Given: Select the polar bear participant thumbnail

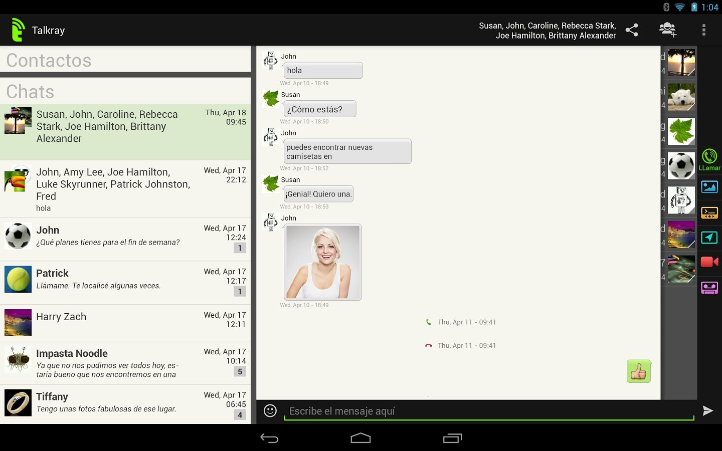Looking at the screenshot, I should [681, 97].
